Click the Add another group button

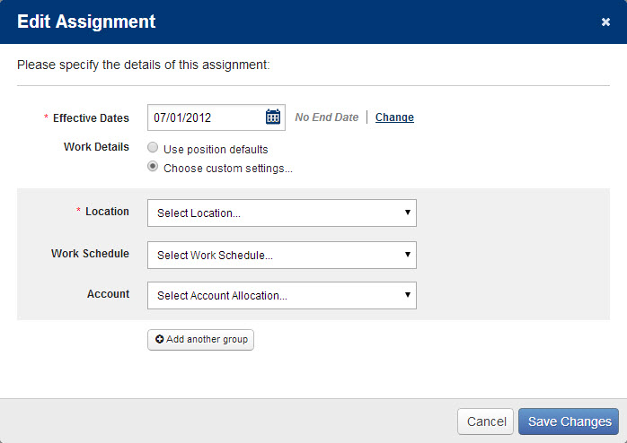[200, 340]
